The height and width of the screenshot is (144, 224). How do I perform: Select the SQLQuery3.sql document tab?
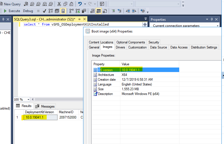click(45, 19)
